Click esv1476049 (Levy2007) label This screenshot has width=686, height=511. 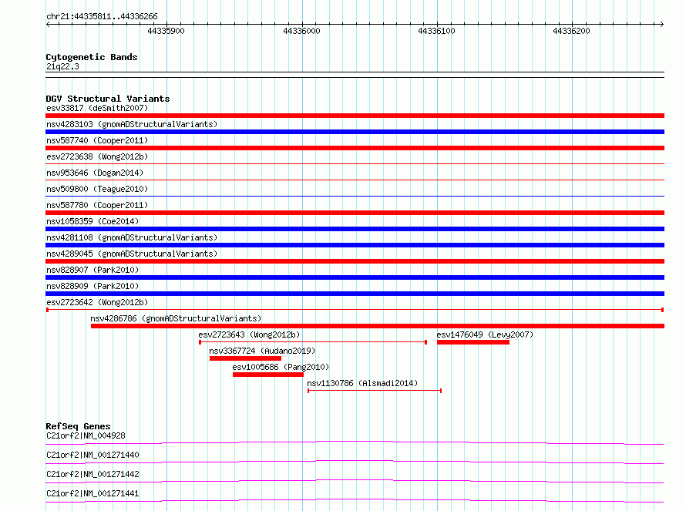[485, 335]
